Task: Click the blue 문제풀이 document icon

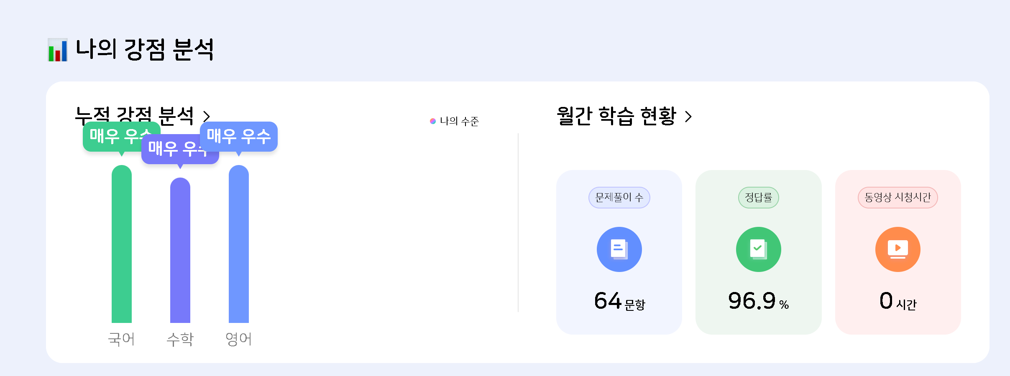Action: (x=619, y=249)
